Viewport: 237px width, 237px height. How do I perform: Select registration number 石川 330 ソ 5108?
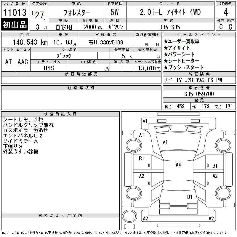point(106,42)
